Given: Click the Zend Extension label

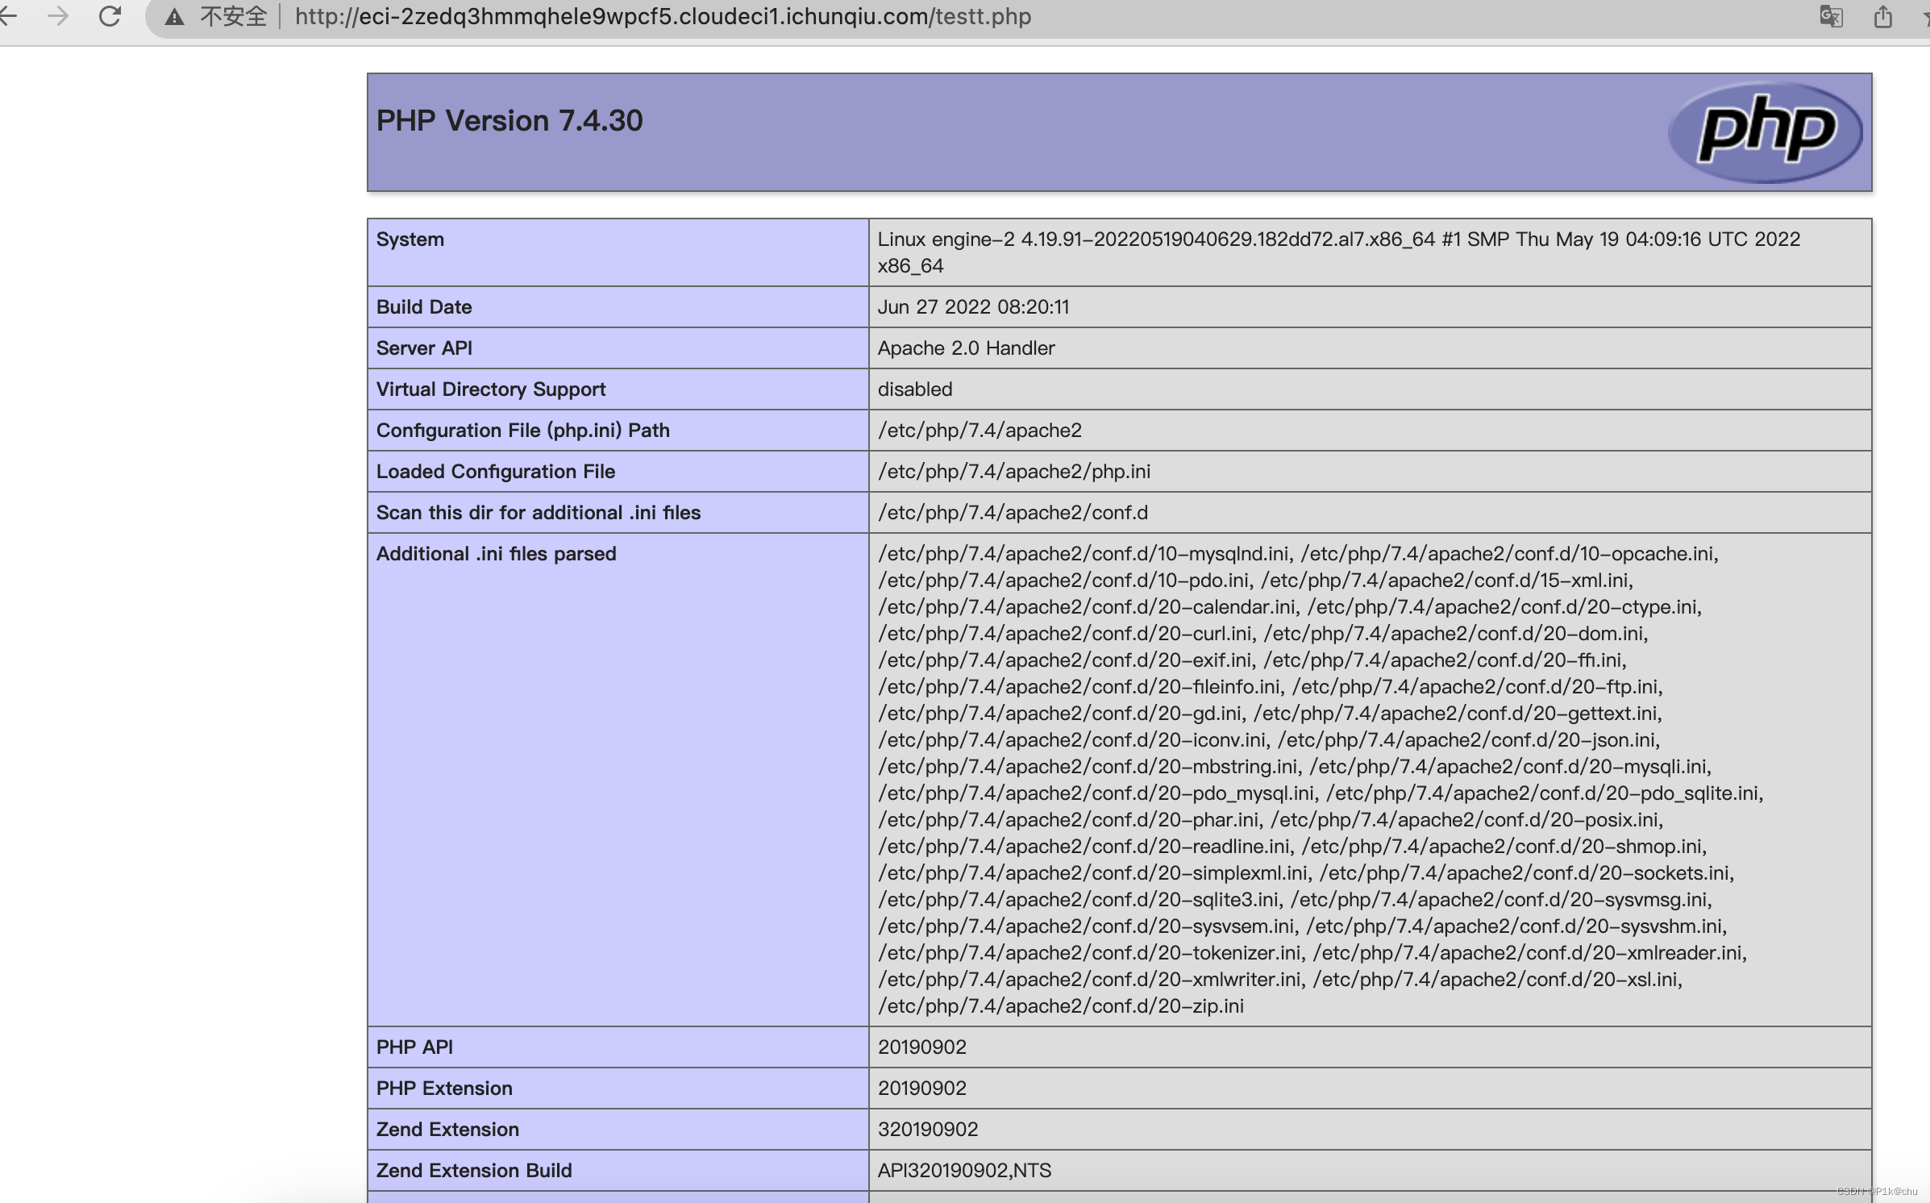Looking at the screenshot, I should (447, 1130).
